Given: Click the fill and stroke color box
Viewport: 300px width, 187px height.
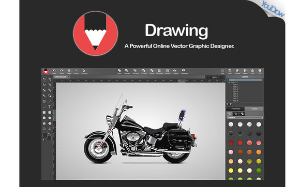Looking at the screenshot, I should (x=47, y=137).
